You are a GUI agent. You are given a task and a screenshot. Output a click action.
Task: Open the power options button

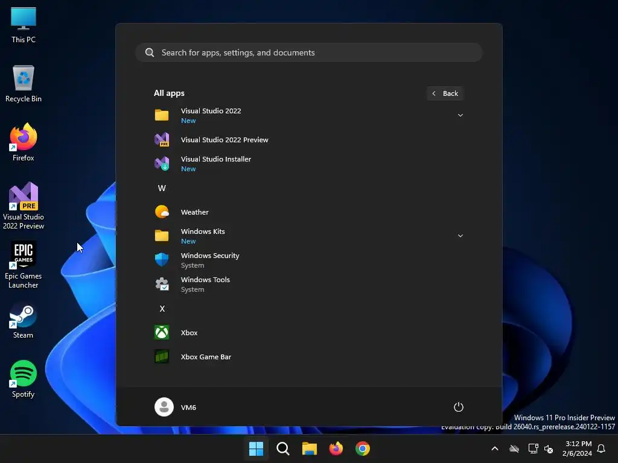point(459,407)
